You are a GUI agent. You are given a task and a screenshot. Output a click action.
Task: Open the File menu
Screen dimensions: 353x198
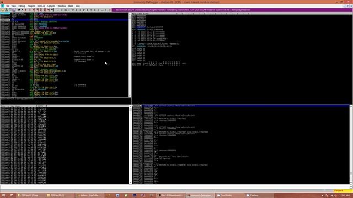7,6
